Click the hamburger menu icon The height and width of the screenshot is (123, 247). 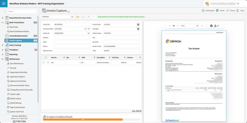click(x=4, y=4)
